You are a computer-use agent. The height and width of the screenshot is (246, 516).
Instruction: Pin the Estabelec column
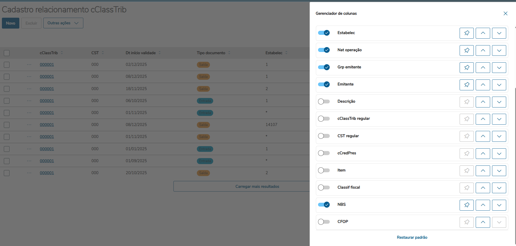466,33
